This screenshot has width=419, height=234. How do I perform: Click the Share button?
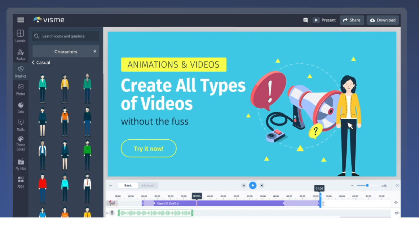(352, 20)
